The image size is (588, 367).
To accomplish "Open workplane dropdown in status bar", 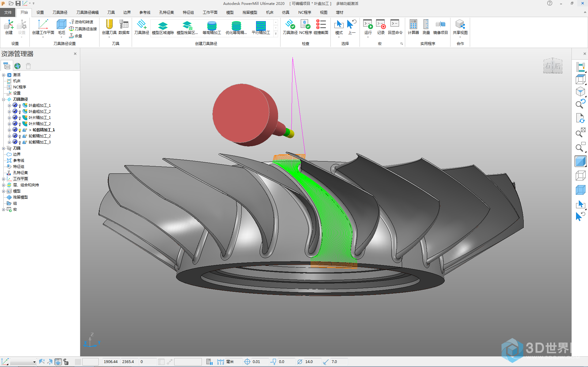I will (34, 362).
